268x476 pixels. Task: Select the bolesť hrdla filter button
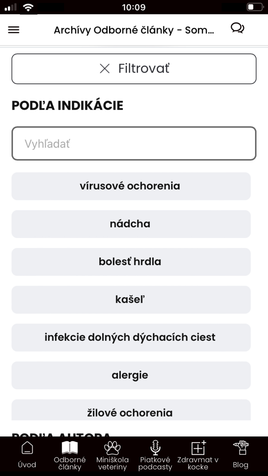click(x=131, y=262)
